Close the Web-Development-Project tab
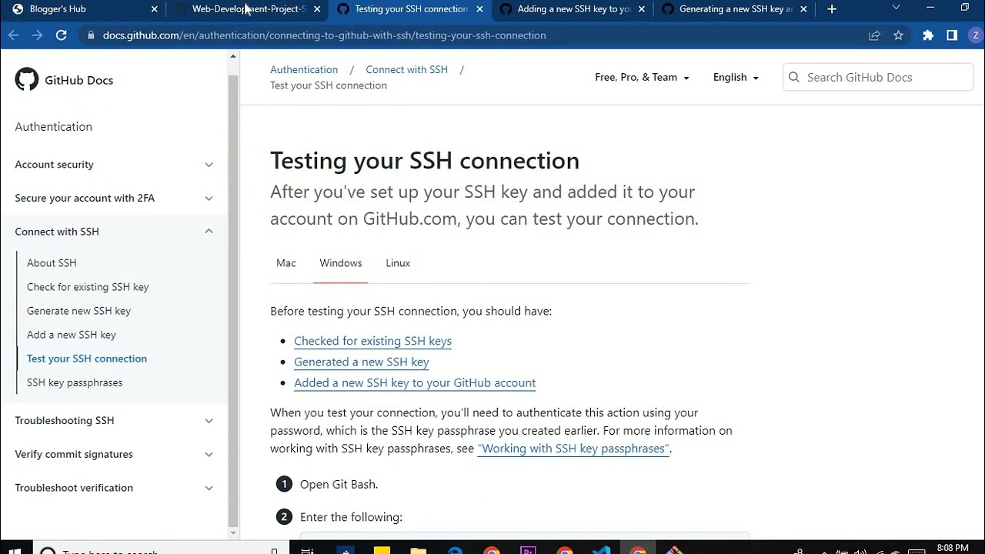Viewport: 985px width, 554px height. (x=317, y=9)
